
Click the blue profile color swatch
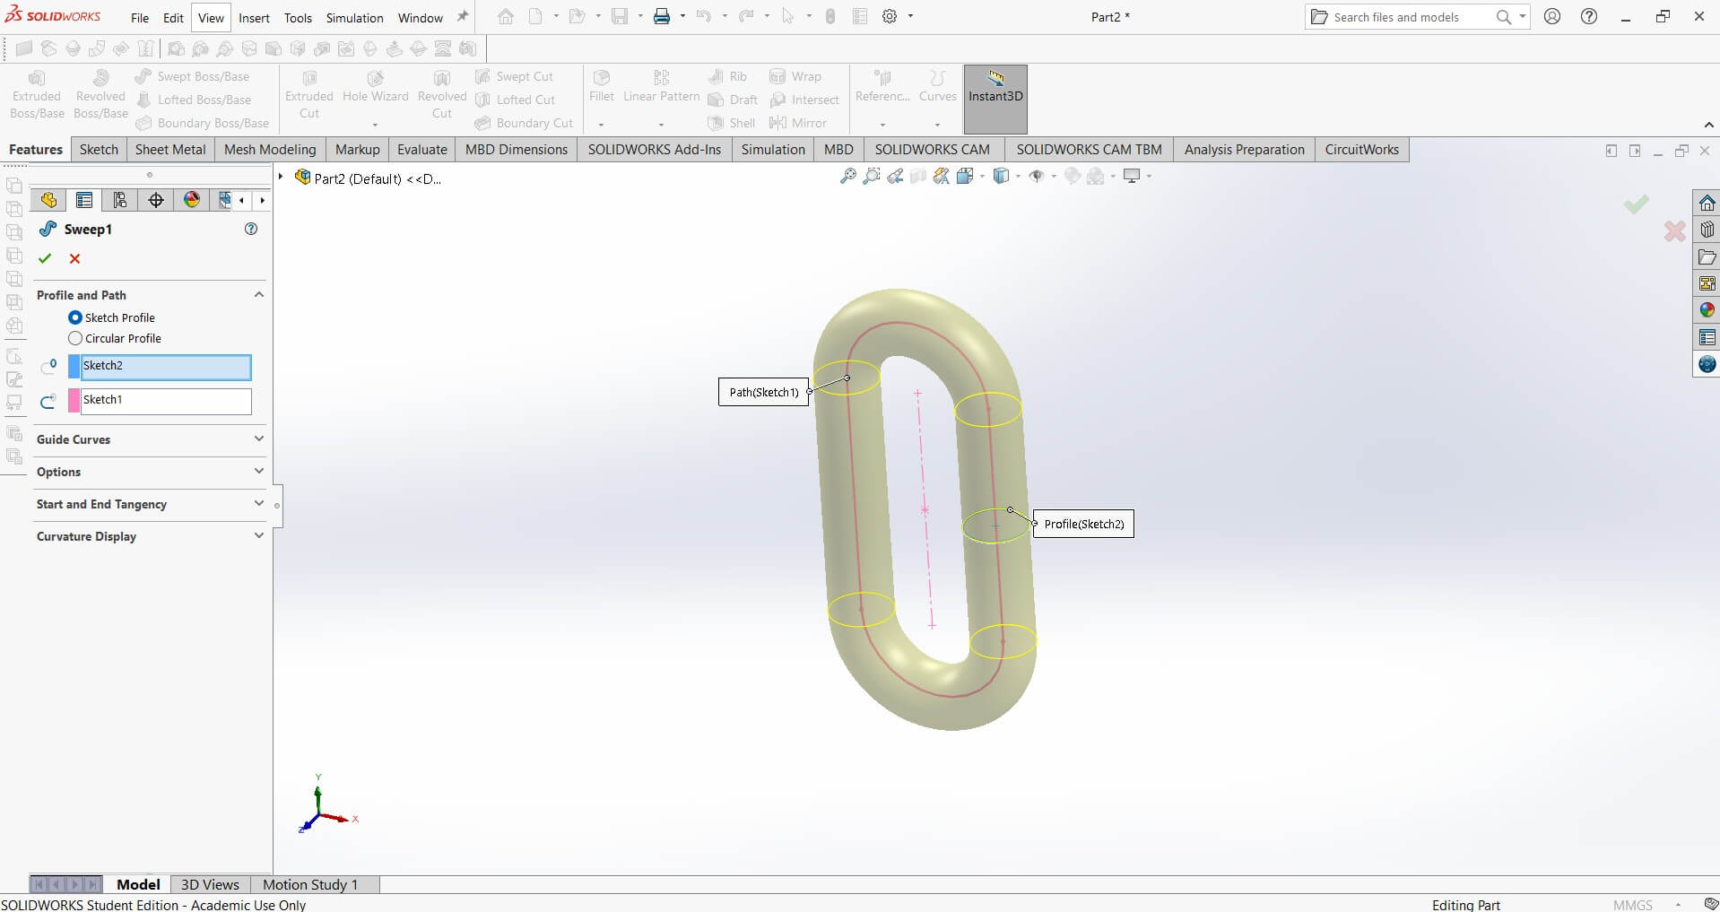pos(74,367)
